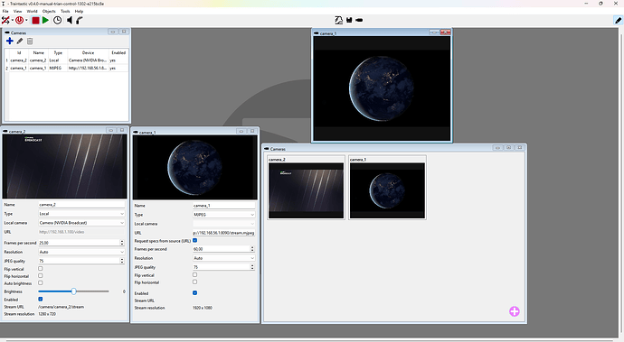Adjust camera_2 JPEG quality stepper

[x=122, y=261]
